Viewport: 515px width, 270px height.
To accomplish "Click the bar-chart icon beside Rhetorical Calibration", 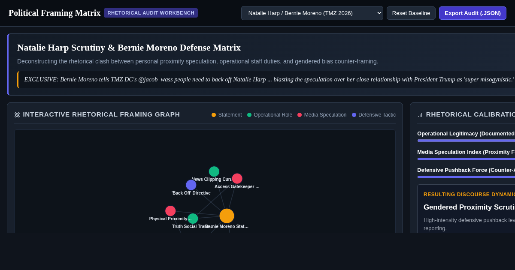I will 420,115.
